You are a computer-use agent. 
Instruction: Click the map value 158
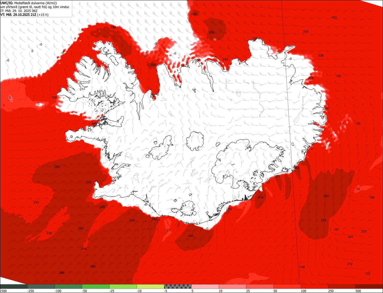pos(54,97)
